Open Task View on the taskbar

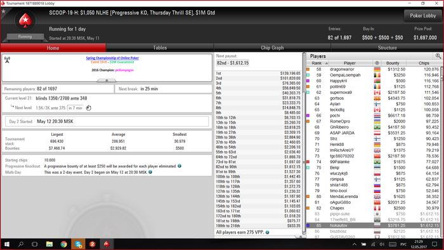(x=34, y=244)
